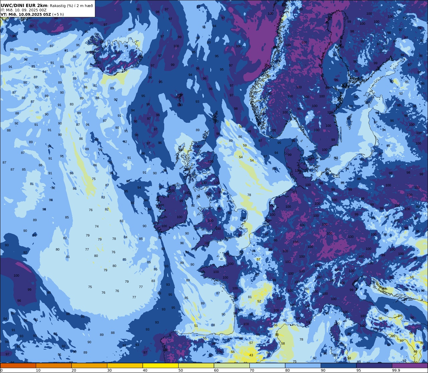The image size is (428, 373).
Task: Select the dark navy 95–99.9 legend swatch
Action: [374, 365]
